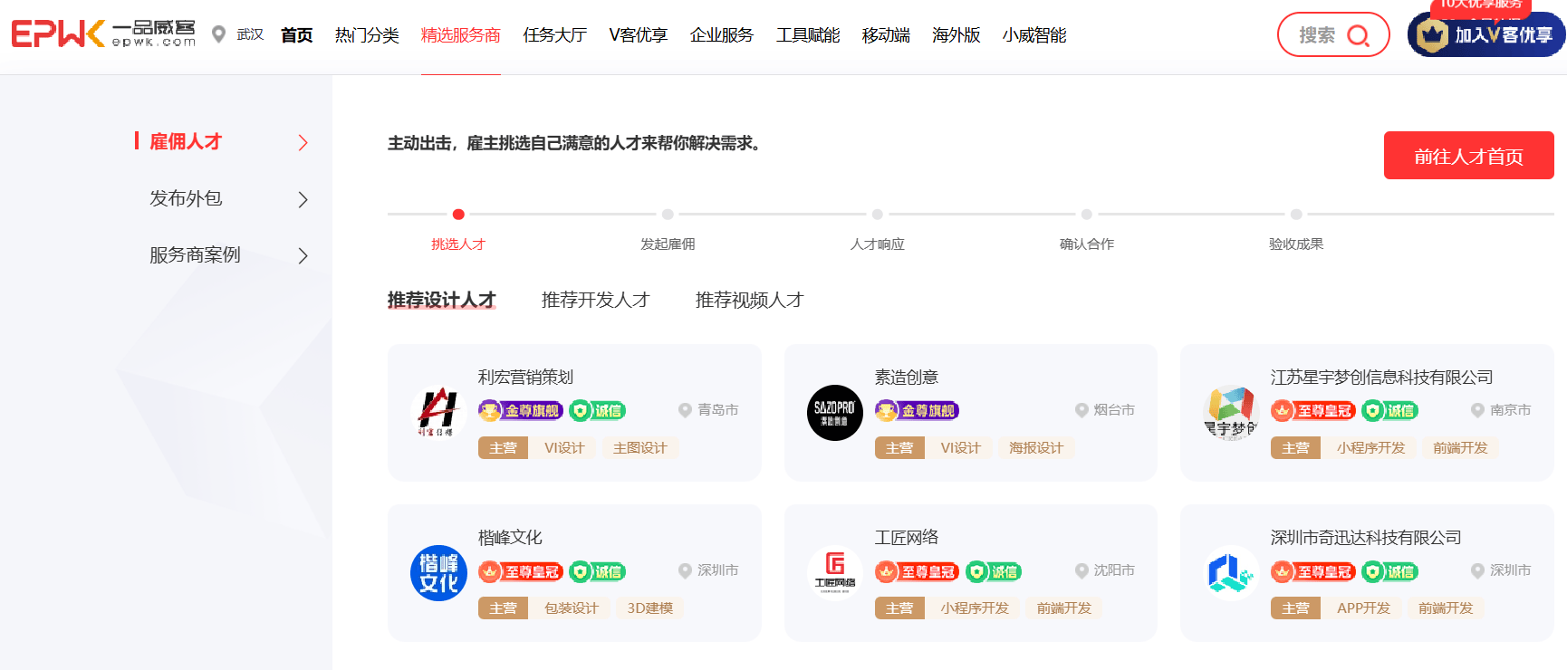This screenshot has height=670, width=1567.
Task: Click location pin icon next to 沈阳市
Action: tap(1082, 570)
